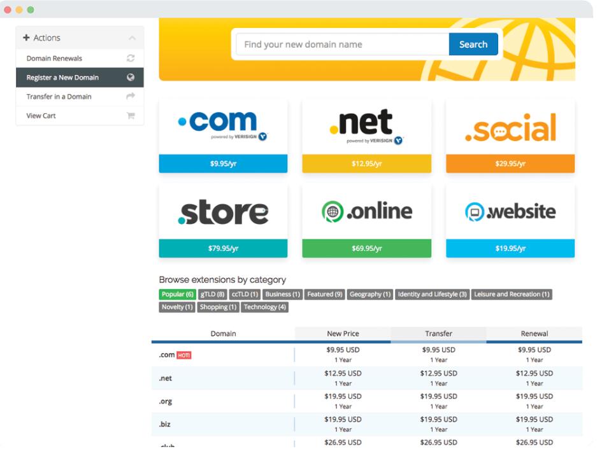The width and height of the screenshot is (609, 456).
Task: Toggle the Leisure and Recreation (1) filter
Action: click(512, 294)
